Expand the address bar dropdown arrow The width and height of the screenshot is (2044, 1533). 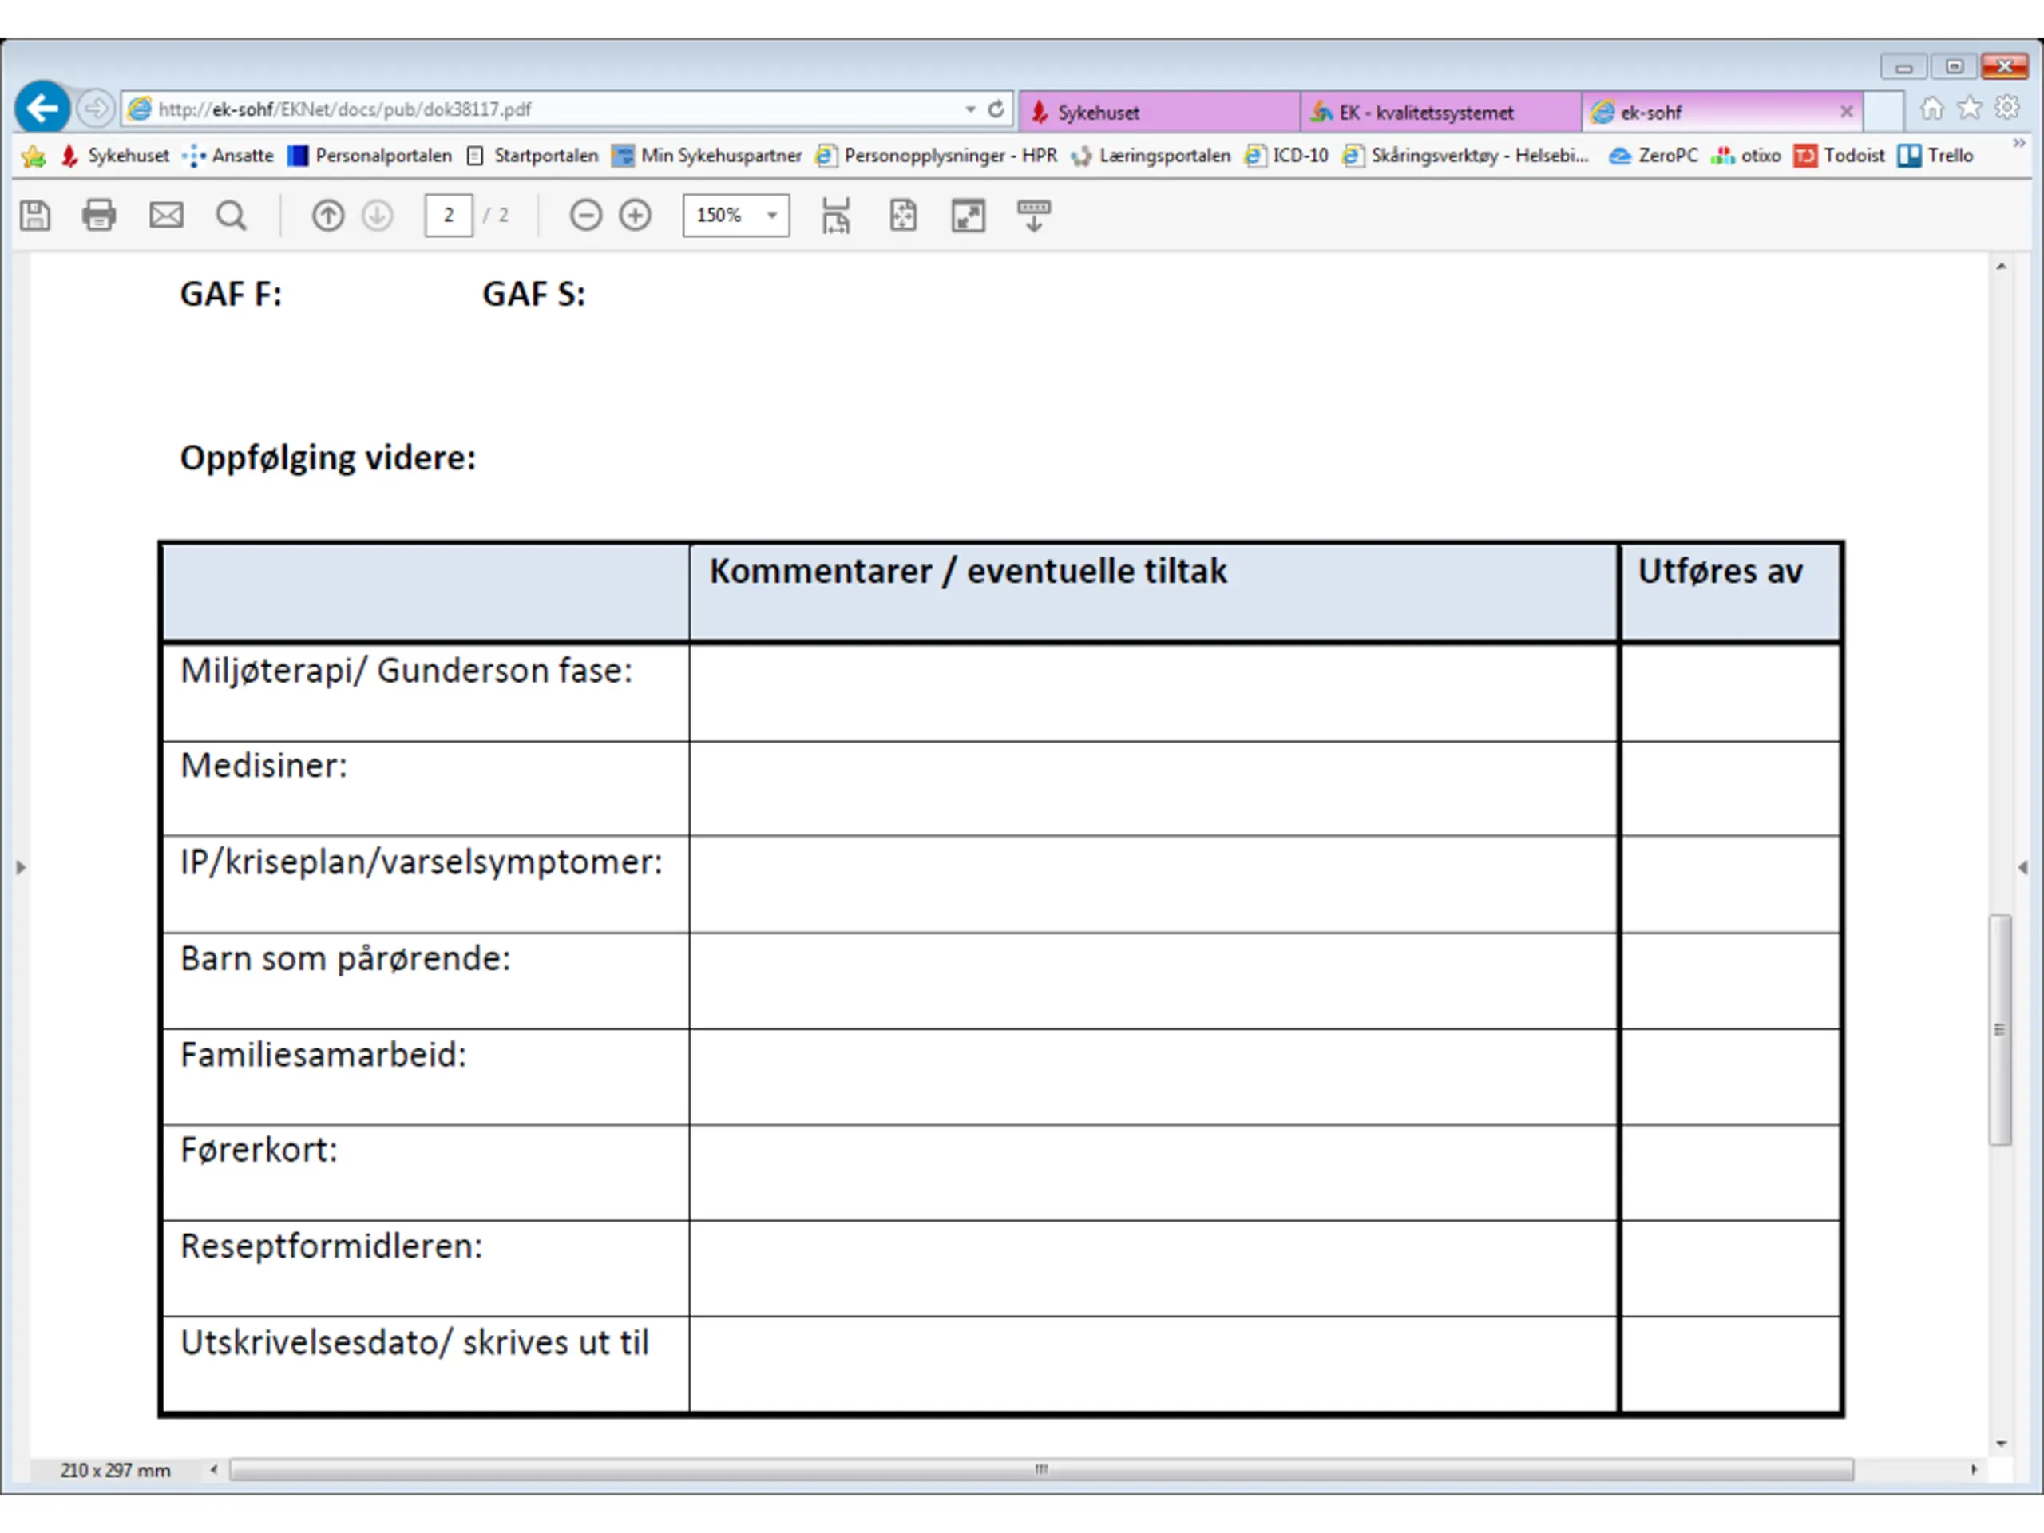[x=970, y=109]
